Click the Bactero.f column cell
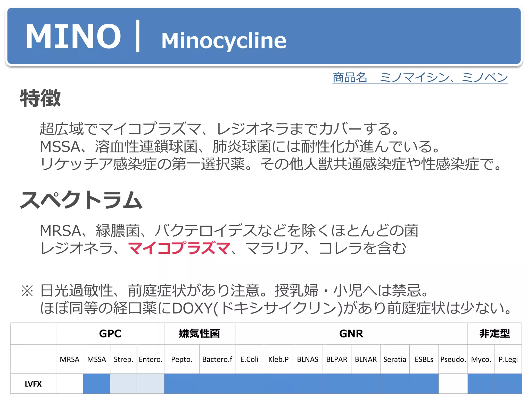528x396 pixels. [217, 359]
